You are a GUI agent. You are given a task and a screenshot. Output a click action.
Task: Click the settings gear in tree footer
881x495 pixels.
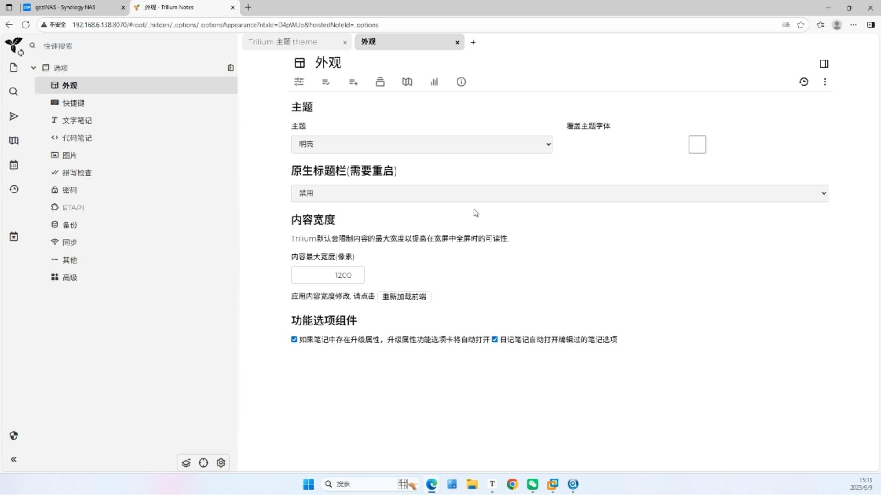click(x=221, y=463)
